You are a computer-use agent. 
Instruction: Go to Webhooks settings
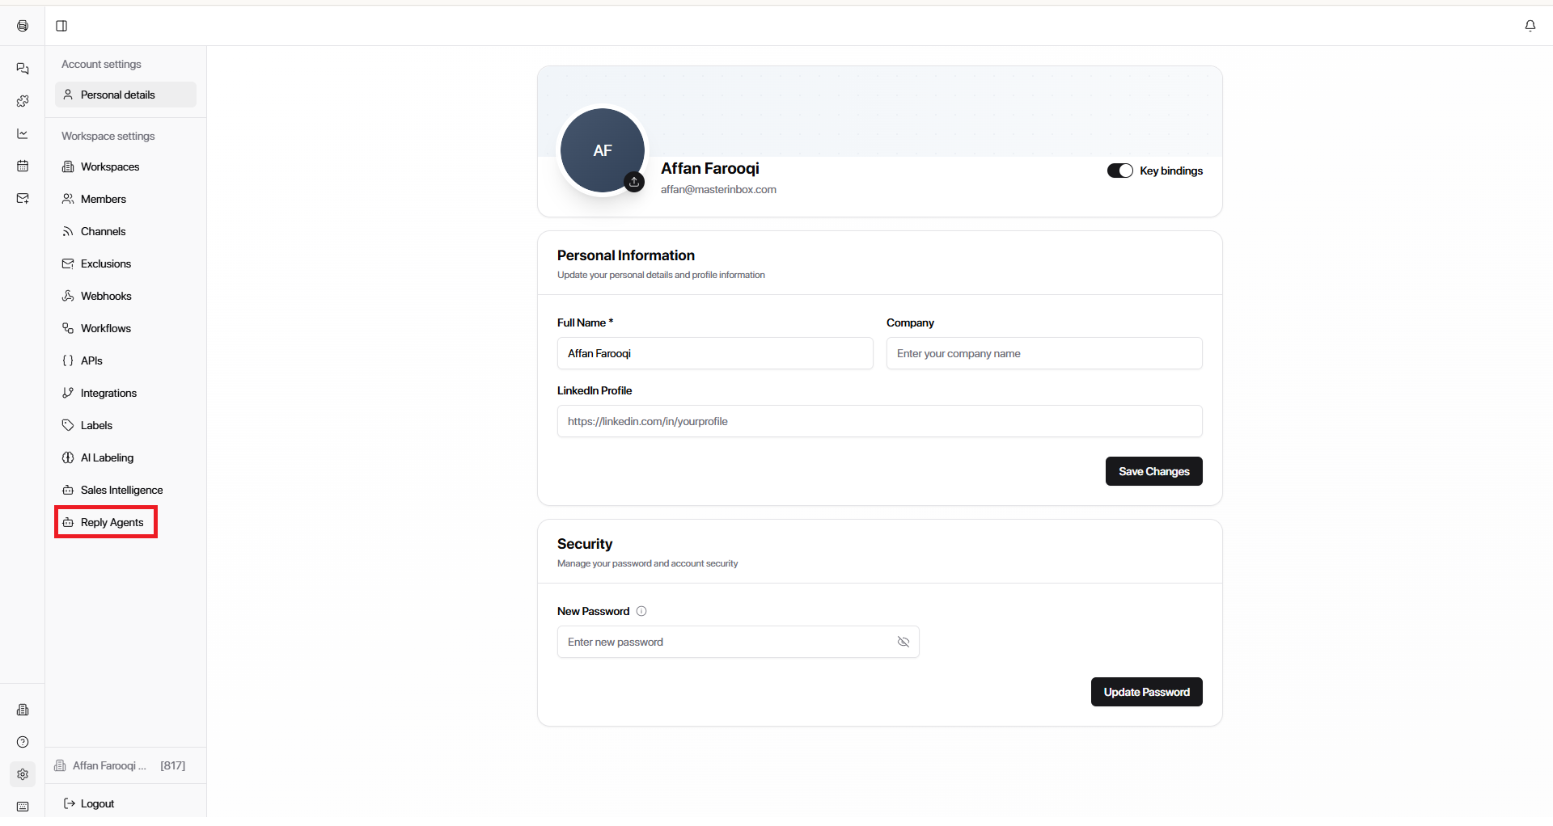(106, 296)
